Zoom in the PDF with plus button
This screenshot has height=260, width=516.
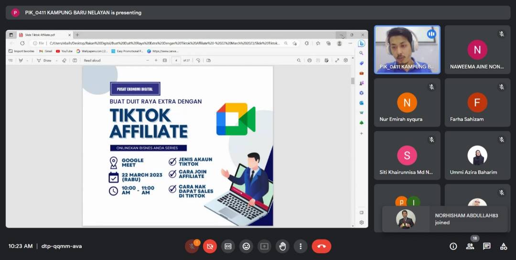point(156,60)
